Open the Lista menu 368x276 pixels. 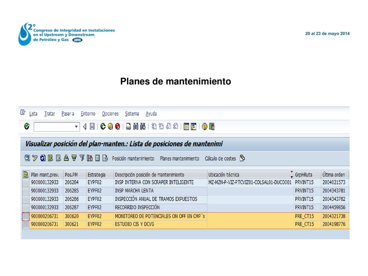tap(33, 114)
